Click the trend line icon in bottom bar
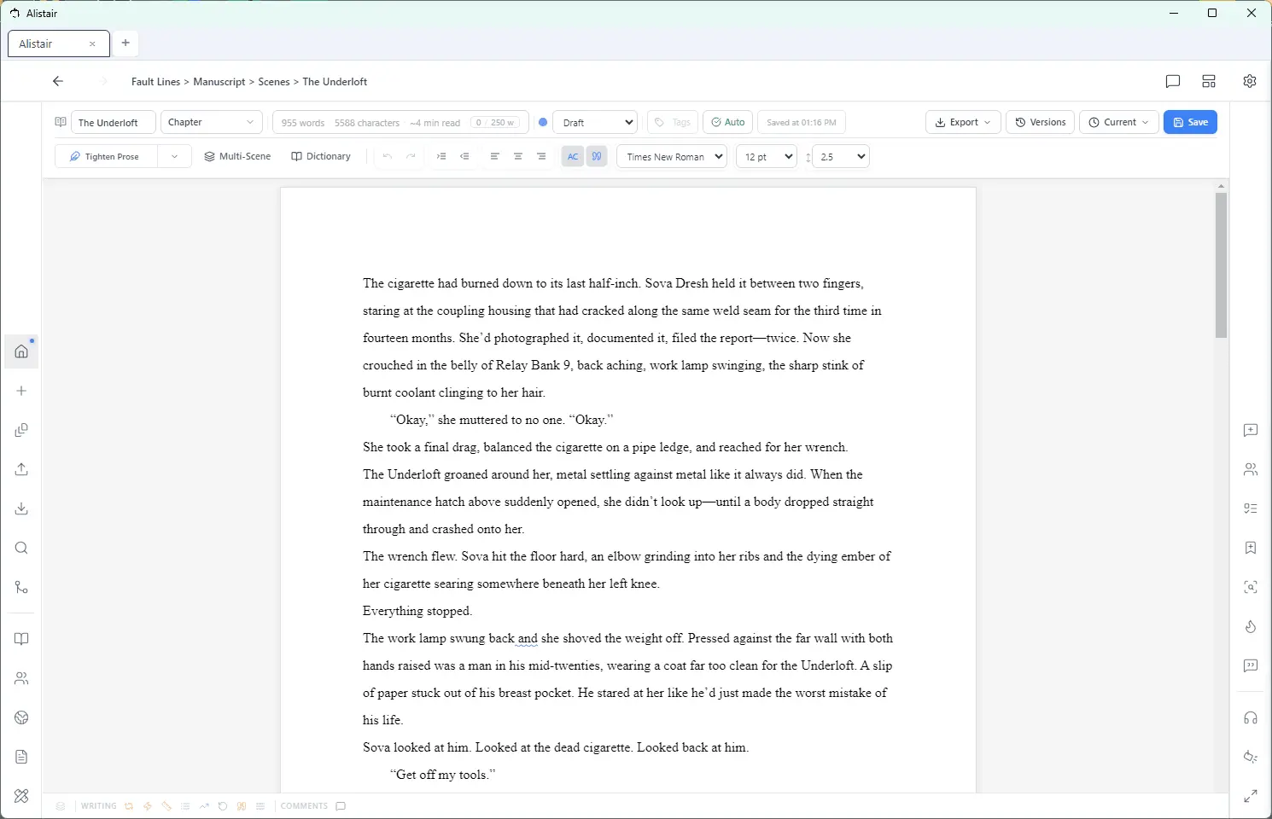 (204, 806)
